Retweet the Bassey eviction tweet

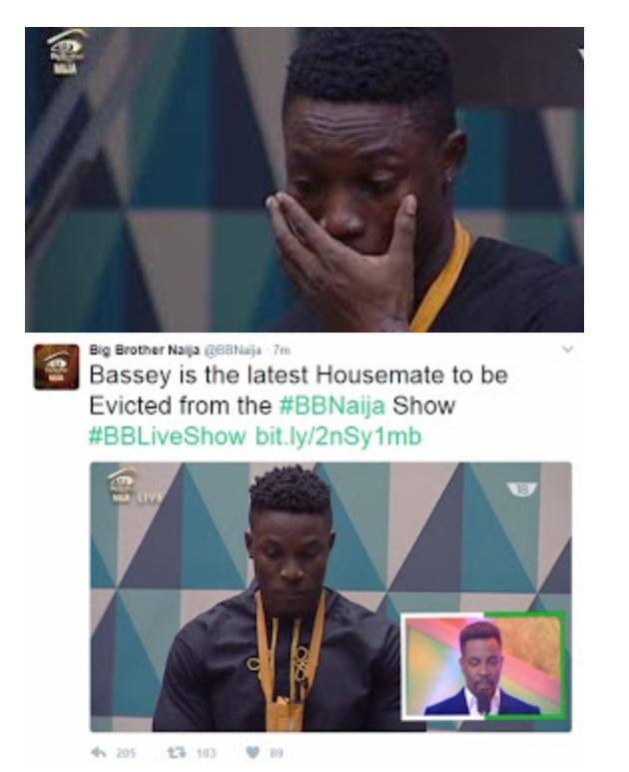[x=175, y=752]
